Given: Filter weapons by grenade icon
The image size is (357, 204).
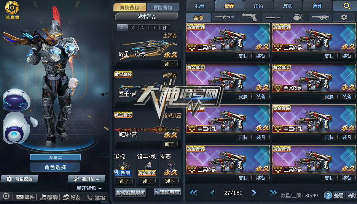Looking at the screenshot, I should (297, 17).
